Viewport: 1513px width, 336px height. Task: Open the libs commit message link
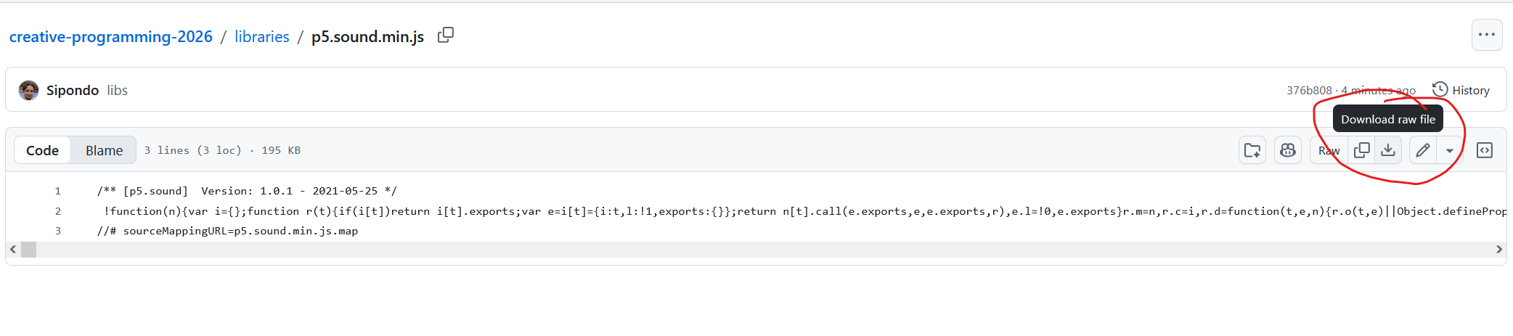118,90
